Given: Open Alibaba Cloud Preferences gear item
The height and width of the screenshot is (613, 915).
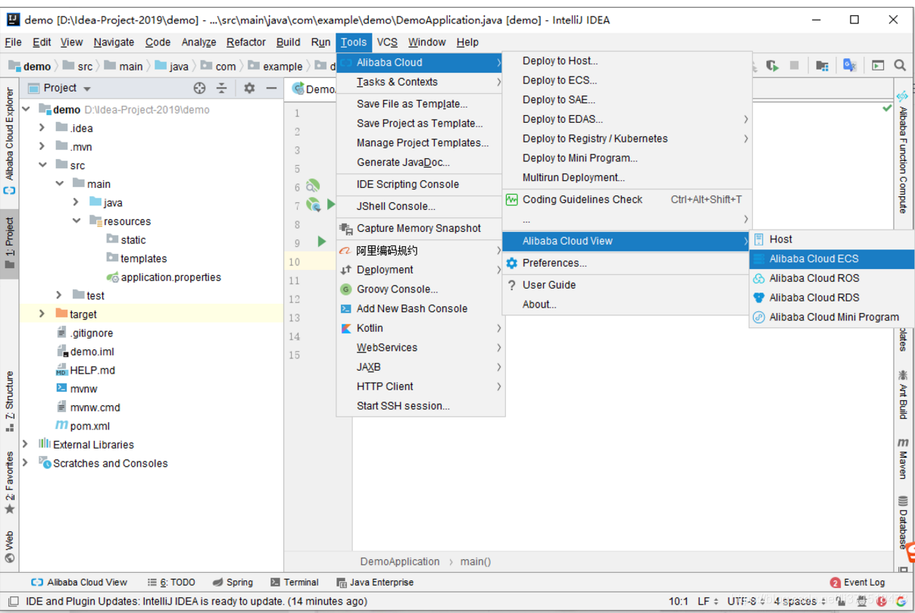Looking at the screenshot, I should click(x=626, y=263).
